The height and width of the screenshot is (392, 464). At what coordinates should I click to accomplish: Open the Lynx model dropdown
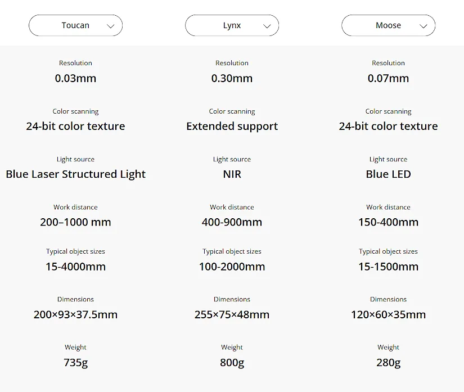coord(232,25)
